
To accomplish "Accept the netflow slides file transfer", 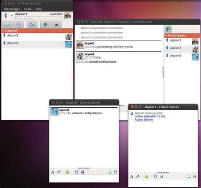I will tap(139, 120).
